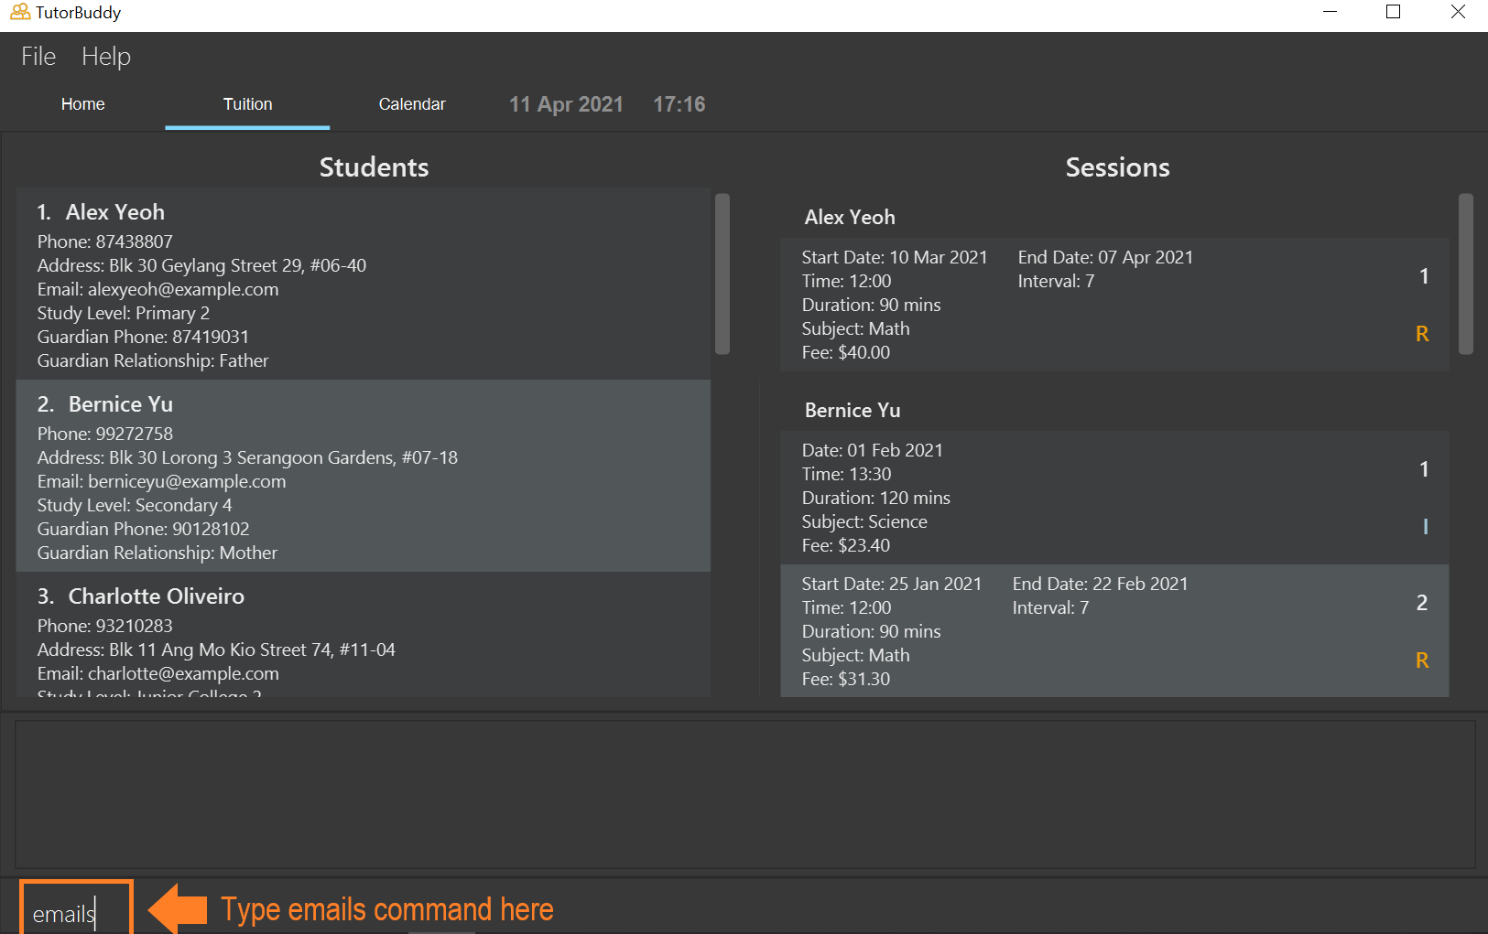The height and width of the screenshot is (934, 1488).
Task: Click the Students panel heading
Action: (374, 167)
